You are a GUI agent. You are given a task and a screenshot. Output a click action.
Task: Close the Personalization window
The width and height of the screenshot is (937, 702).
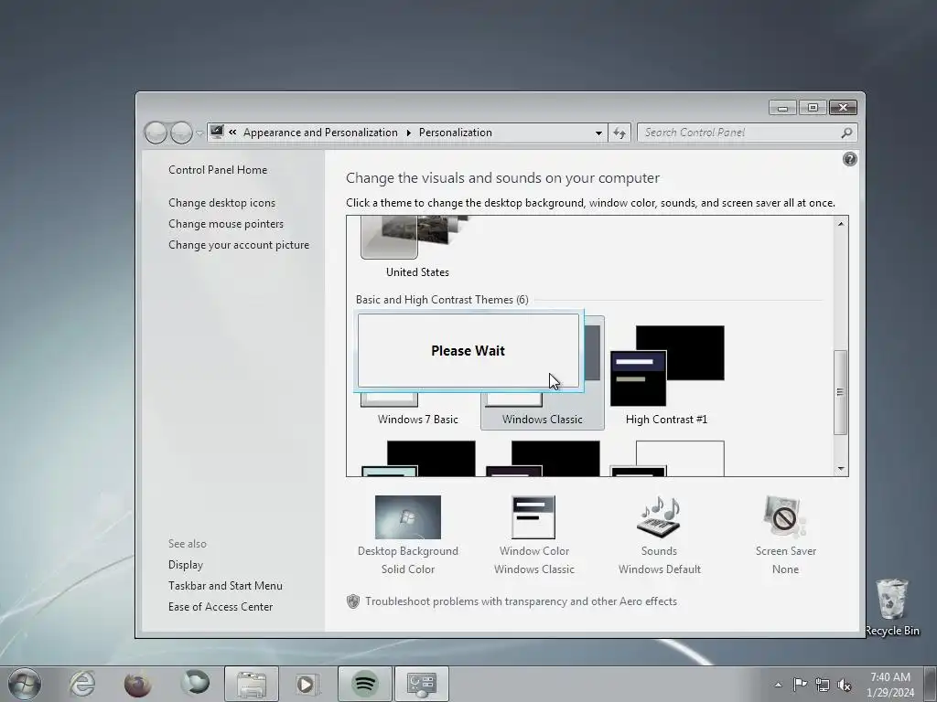843,108
